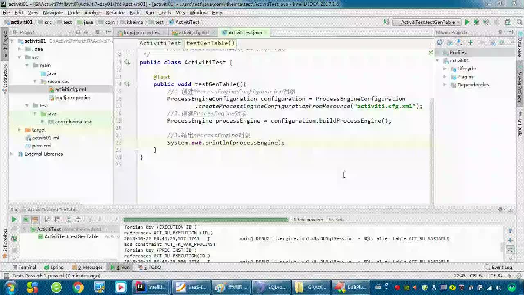The height and width of the screenshot is (295, 524).
Task: Collapse the activiti01 project root node
Action: (x=11, y=41)
